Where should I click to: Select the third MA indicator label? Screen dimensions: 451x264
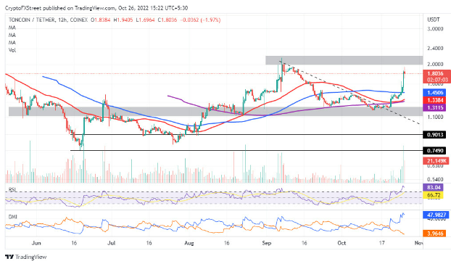pos(12,43)
